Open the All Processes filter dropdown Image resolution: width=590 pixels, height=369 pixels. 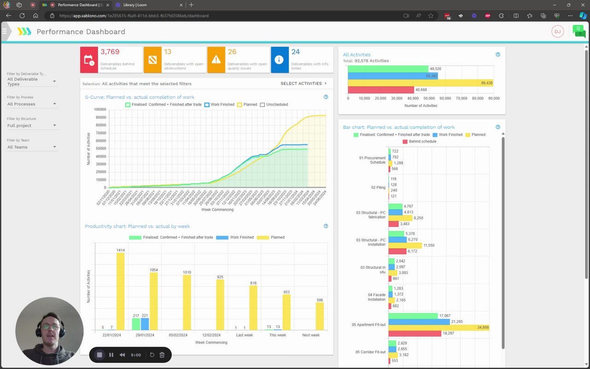pos(32,104)
